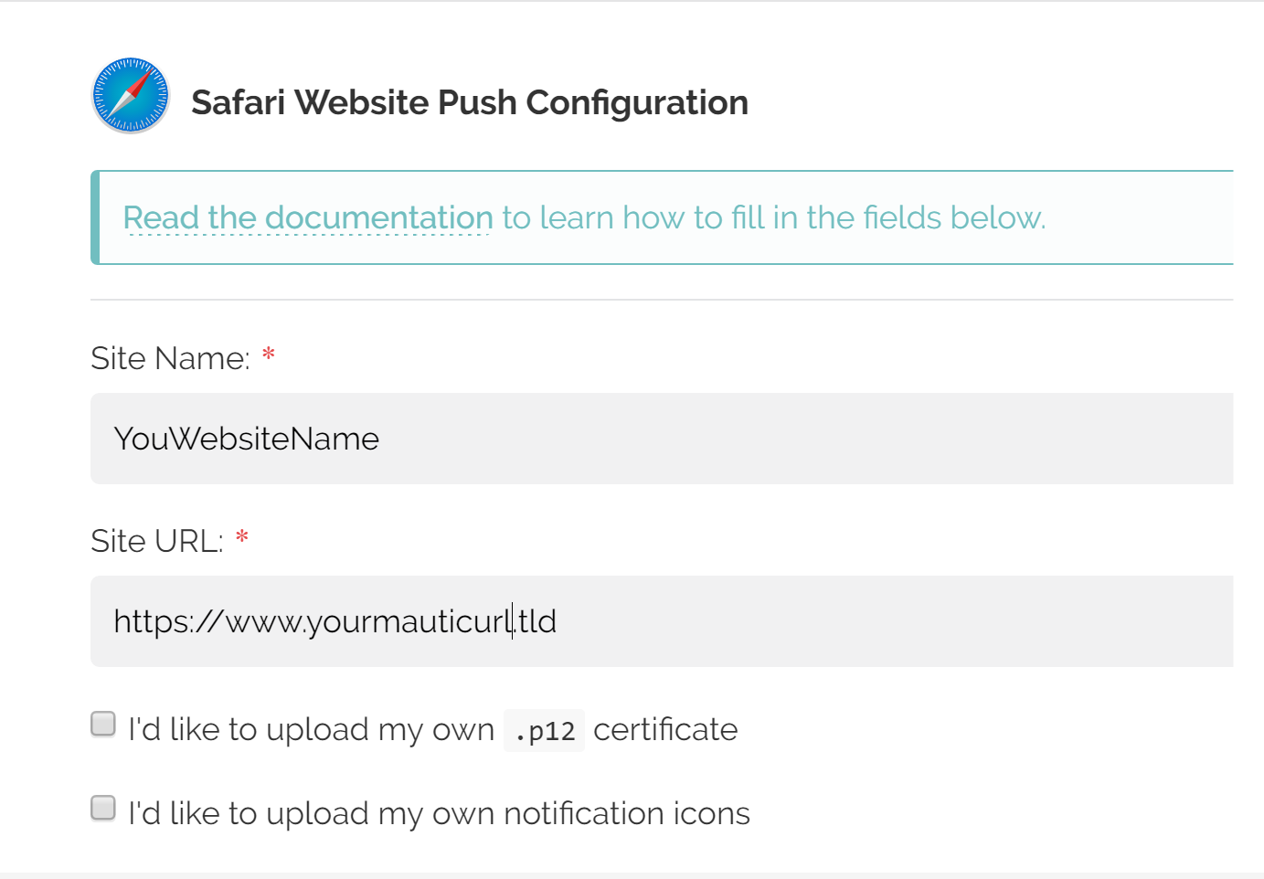The width and height of the screenshot is (1264, 879).
Task: Click the word certificate after .p12
Action: [665, 729]
